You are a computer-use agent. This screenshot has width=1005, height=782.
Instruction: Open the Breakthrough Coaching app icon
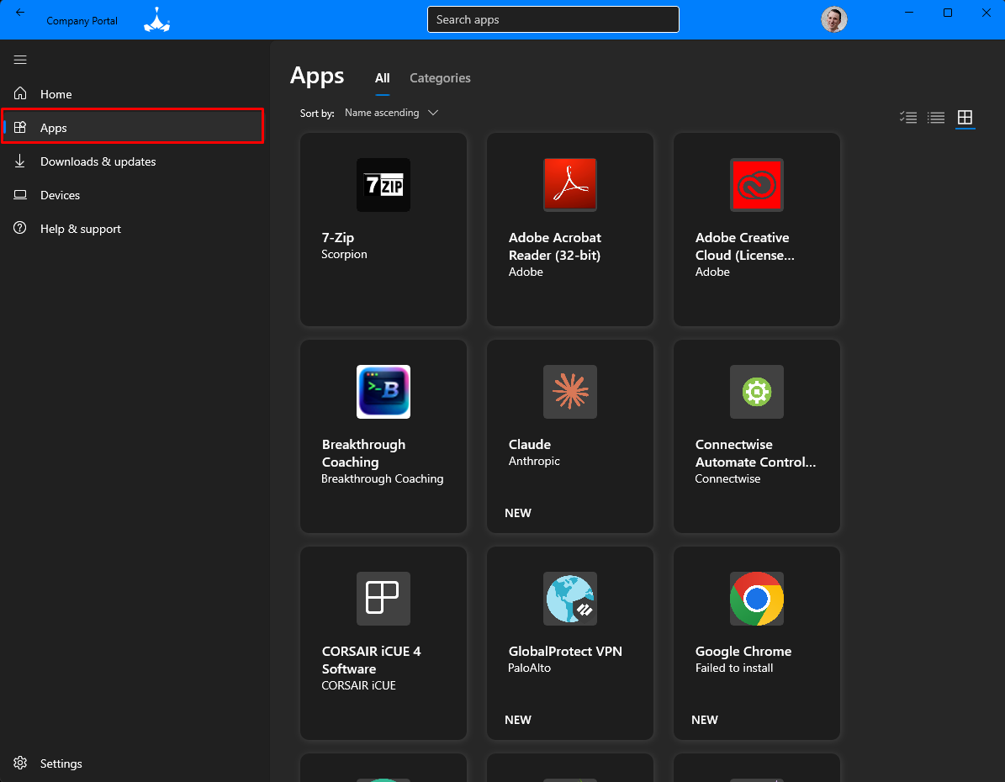coord(383,392)
